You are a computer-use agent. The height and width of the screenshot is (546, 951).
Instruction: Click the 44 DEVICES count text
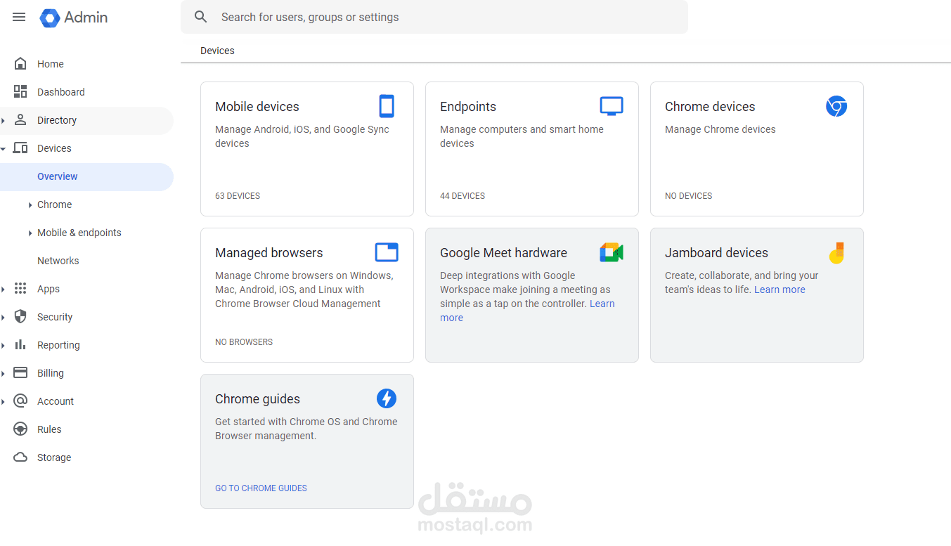coord(462,196)
